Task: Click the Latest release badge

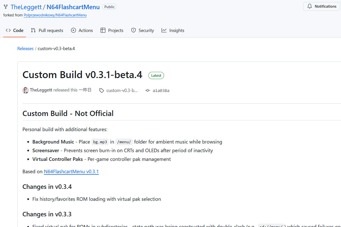Action: tap(156, 75)
